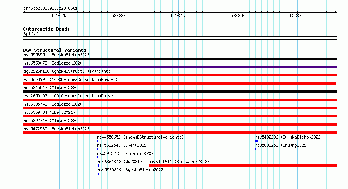Image resolution: width=348 pixels, height=189 pixels.
Task: Open nsv5402286 (ByrskaBishop2022) label
Action: coord(289,137)
